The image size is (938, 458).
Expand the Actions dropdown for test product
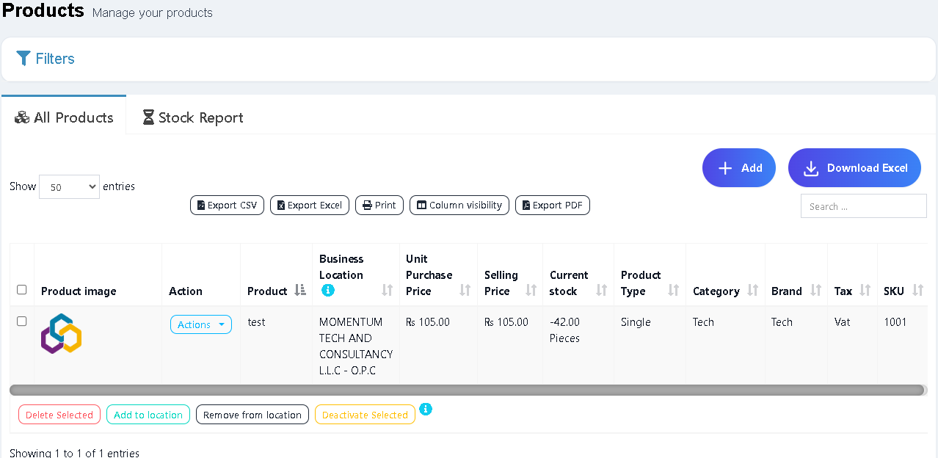click(x=200, y=324)
